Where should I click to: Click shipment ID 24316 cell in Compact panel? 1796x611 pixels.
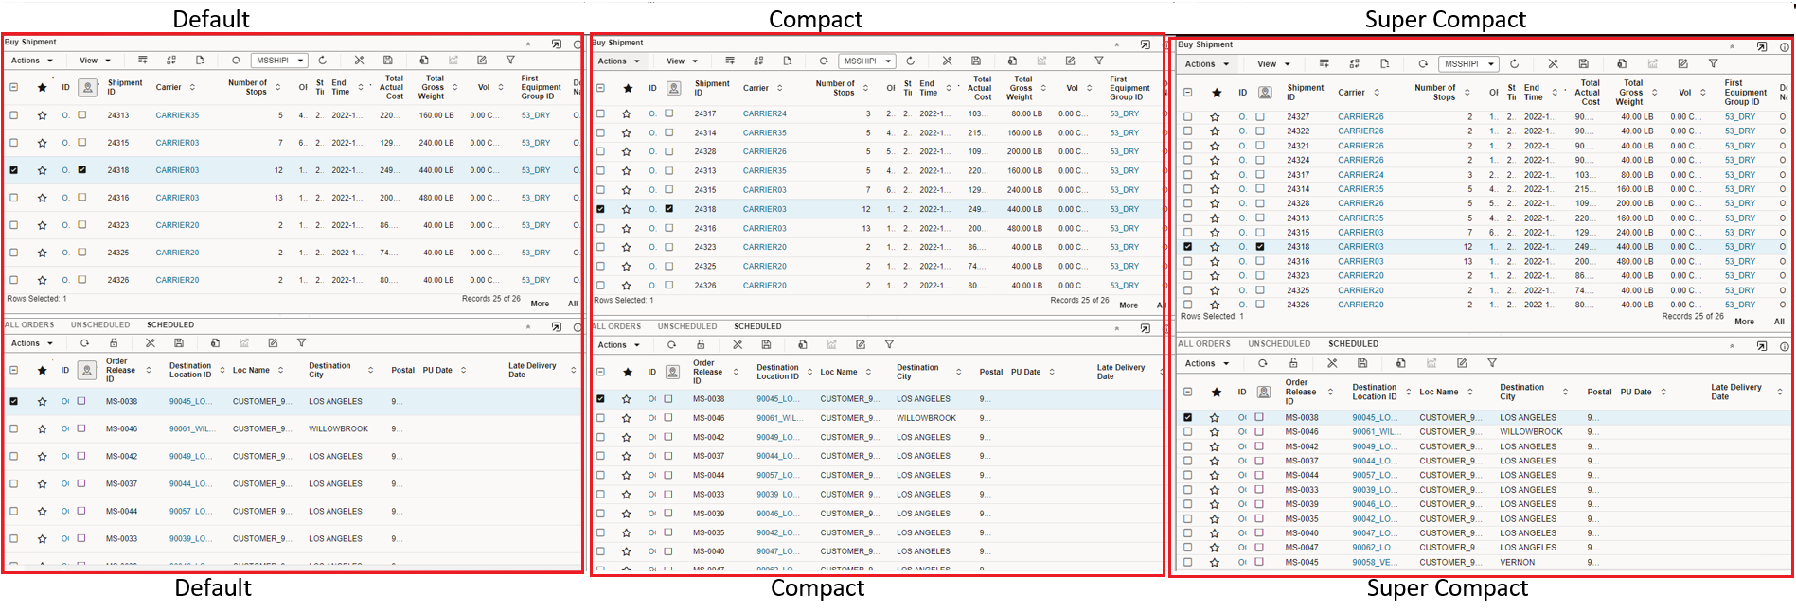click(x=704, y=228)
